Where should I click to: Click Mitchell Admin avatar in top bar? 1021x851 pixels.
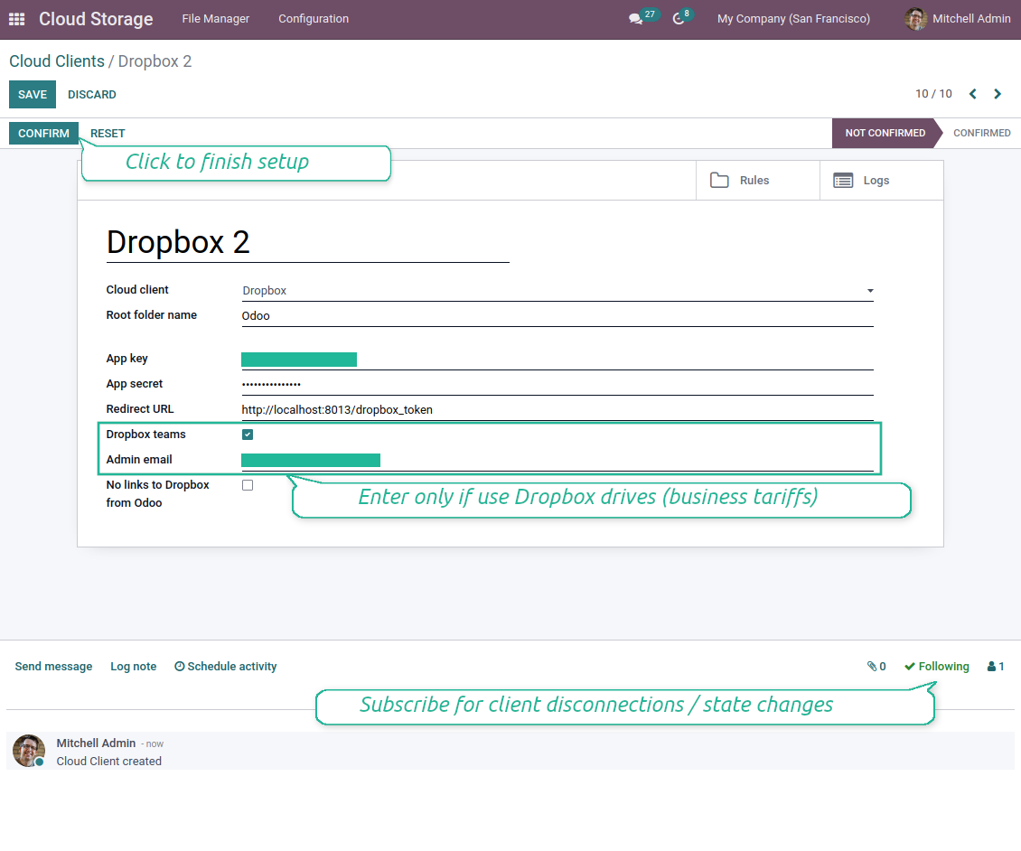(915, 19)
